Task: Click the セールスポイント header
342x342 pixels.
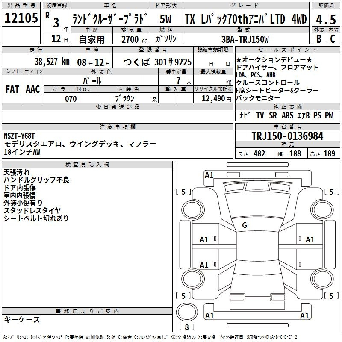Action: (x=287, y=50)
